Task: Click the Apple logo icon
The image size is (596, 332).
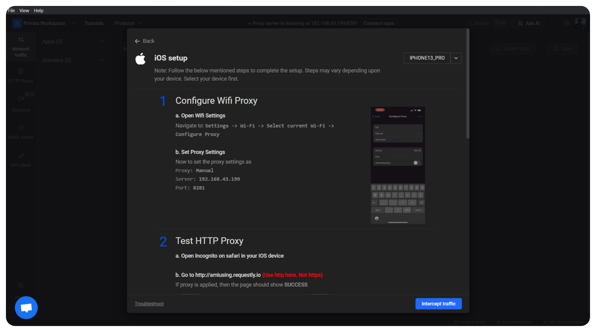Action: click(x=141, y=58)
